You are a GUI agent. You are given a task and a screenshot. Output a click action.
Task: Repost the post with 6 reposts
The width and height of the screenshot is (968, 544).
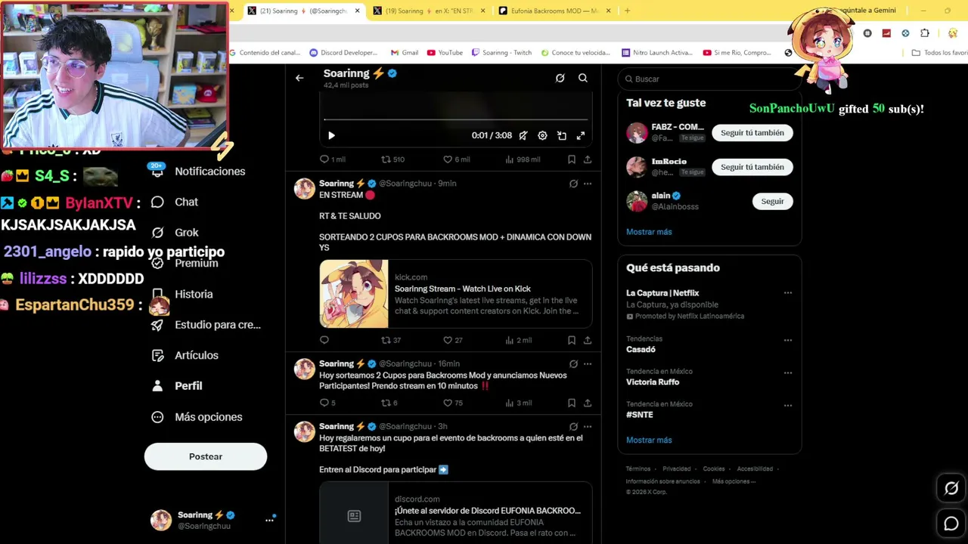coord(389,403)
